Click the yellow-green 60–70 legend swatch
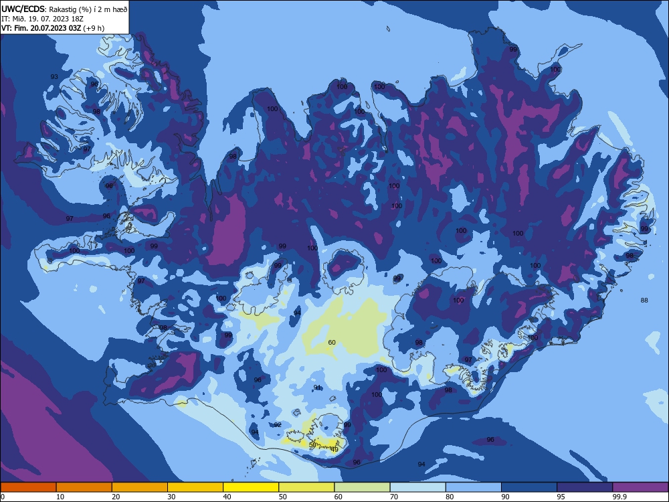 pos(362,487)
